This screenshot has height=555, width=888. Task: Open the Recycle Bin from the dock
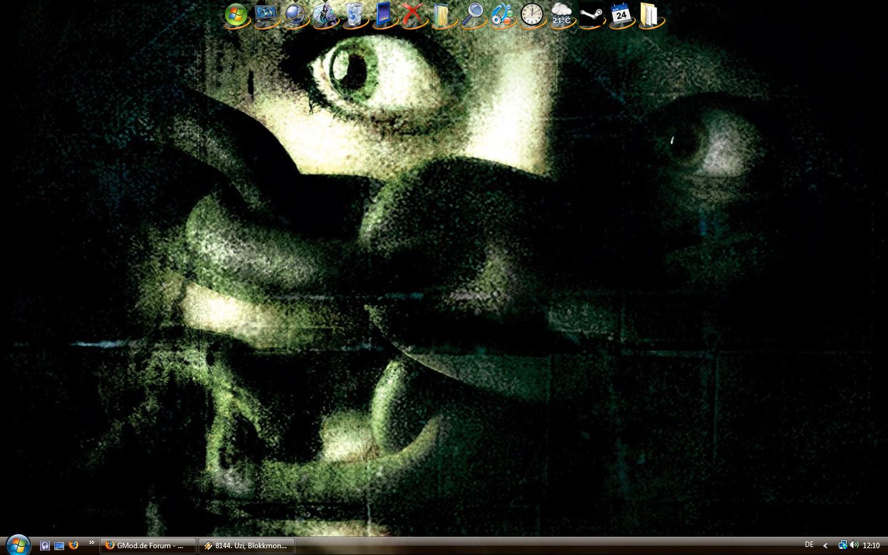point(354,15)
